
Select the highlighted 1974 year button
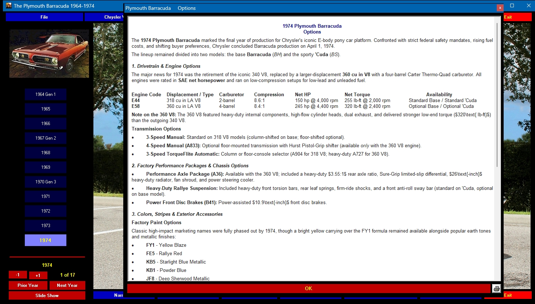coord(46,240)
